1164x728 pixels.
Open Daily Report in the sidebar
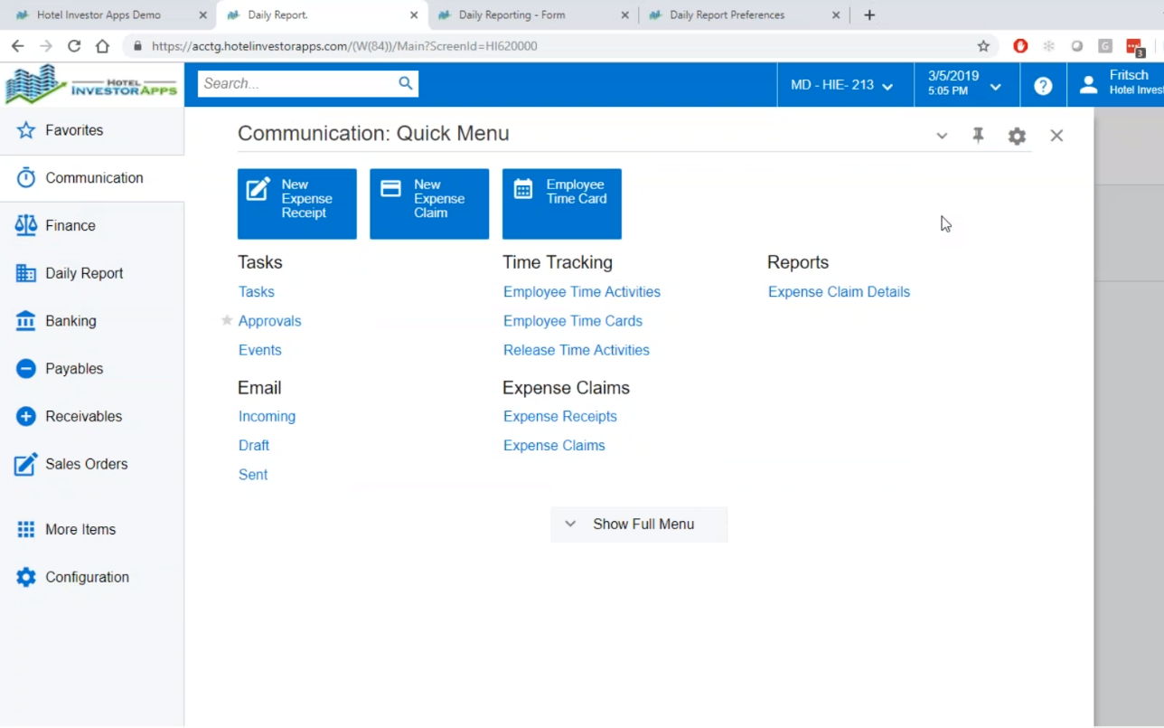point(84,274)
